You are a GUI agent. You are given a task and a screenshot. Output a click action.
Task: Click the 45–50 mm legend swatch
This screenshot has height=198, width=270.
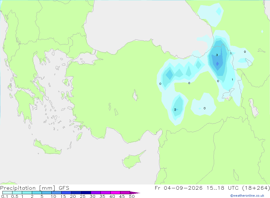(x=125, y=193)
